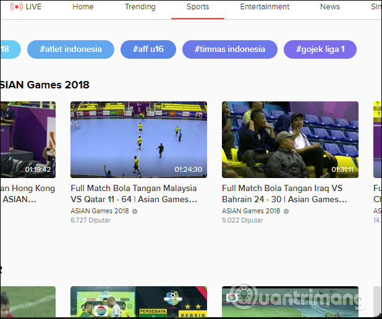The image size is (382, 319).
Task: Open the Persebaya match thumbnail
Action: 138,302
